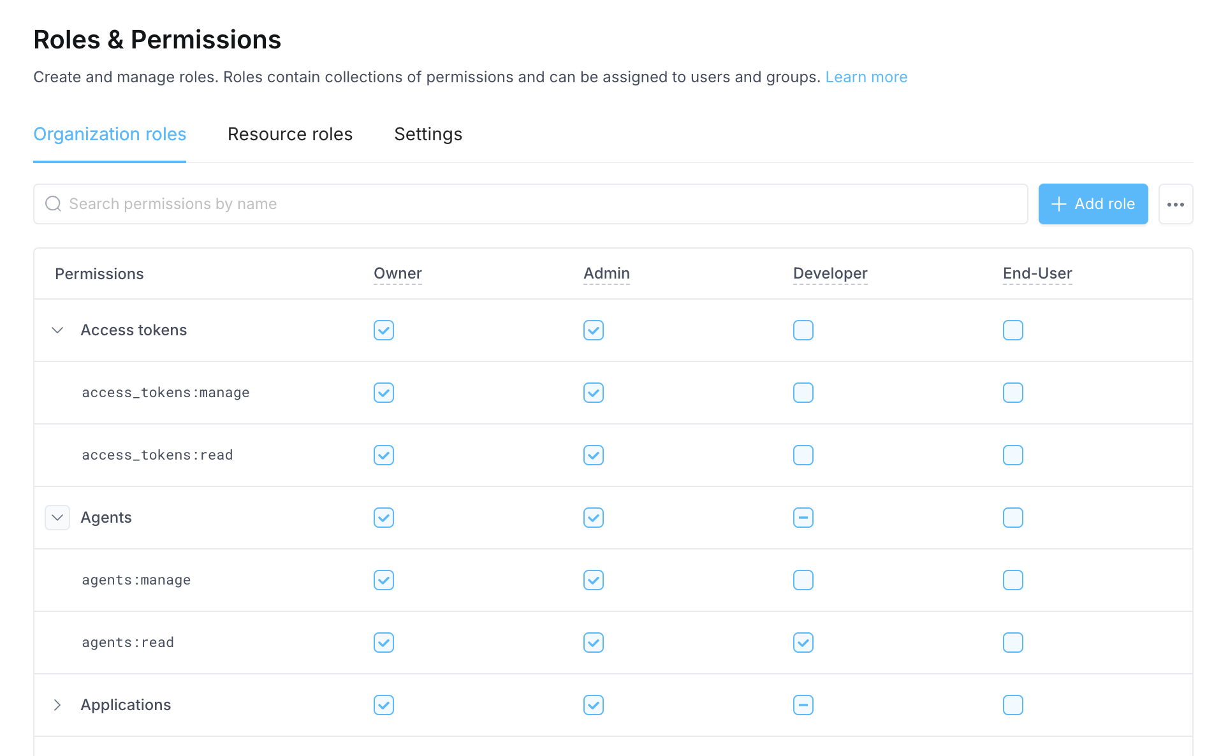Open the three-dot overflow menu
The height and width of the screenshot is (756, 1228).
click(x=1176, y=204)
